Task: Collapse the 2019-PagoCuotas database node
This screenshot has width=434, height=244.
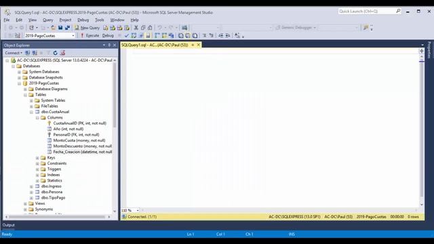Action: tap(19, 83)
